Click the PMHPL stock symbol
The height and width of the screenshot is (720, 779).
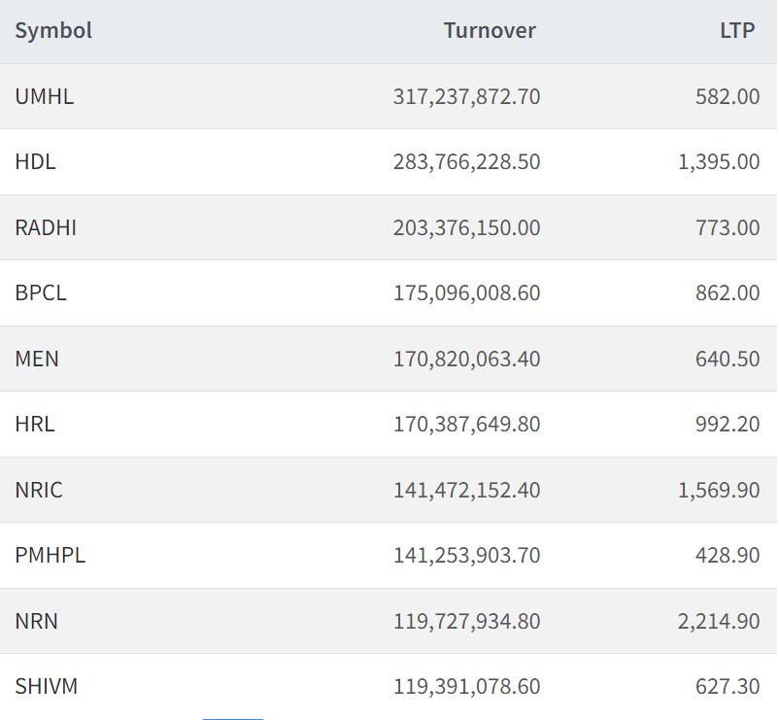pyautogui.click(x=51, y=555)
